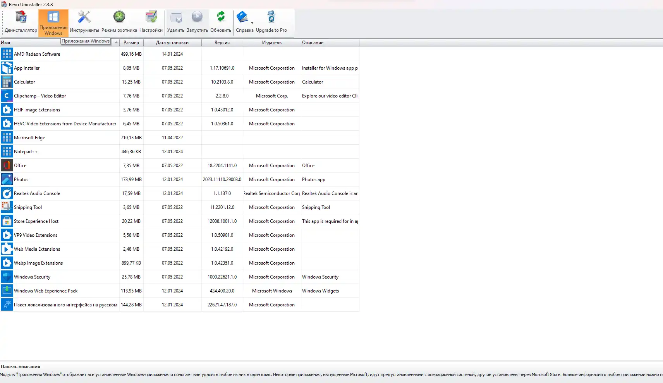663x383 pixels.
Task: Click version 1.17.10691.0 cell
Action: [222, 68]
